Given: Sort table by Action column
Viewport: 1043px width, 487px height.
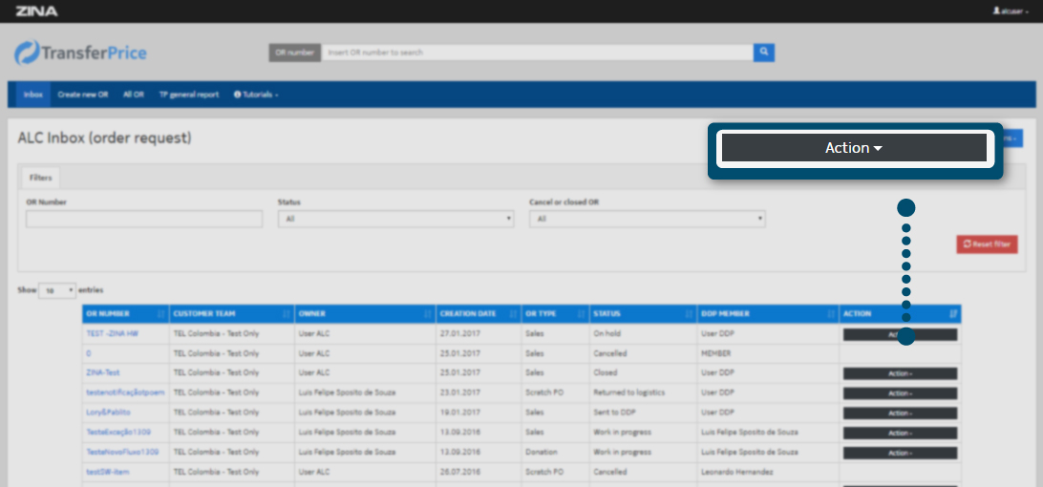Looking at the screenshot, I should 900,313.
